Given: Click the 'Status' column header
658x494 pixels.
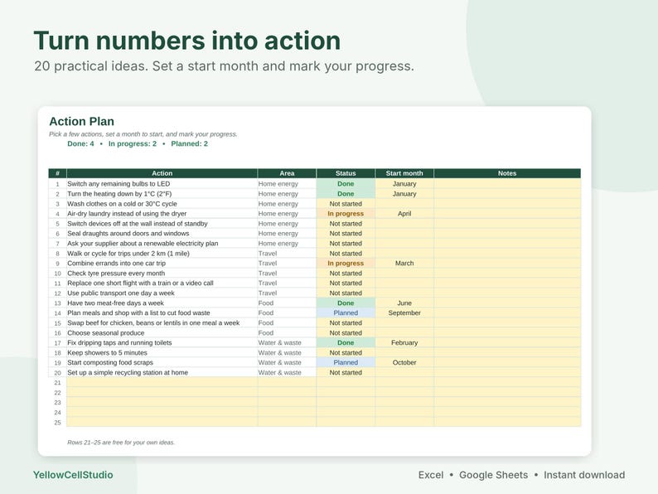Looking at the screenshot, I should click(x=346, y=173).
